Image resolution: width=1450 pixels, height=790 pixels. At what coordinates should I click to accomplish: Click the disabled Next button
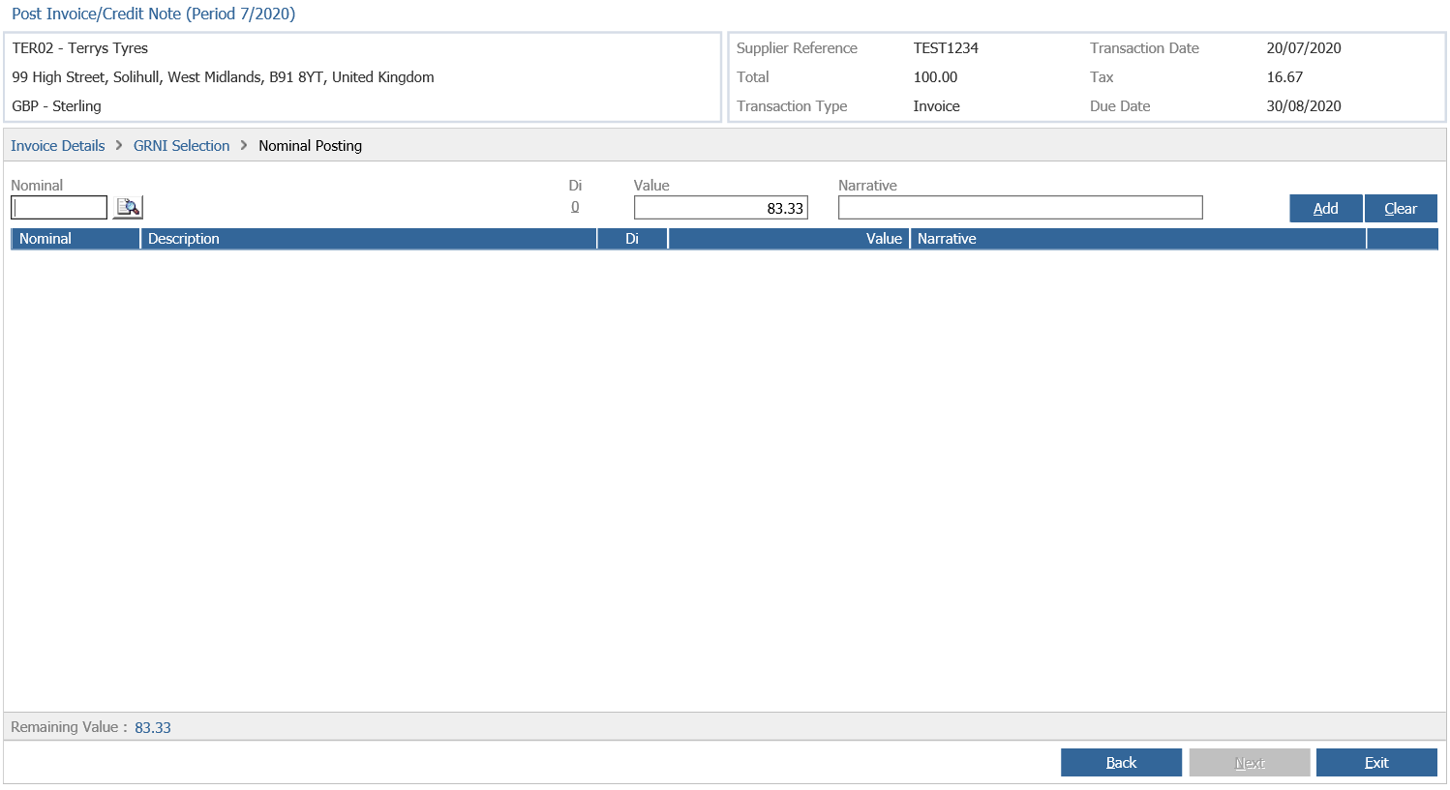(x=1249, y=762)
